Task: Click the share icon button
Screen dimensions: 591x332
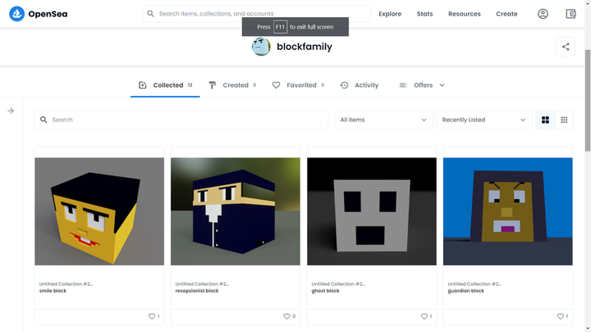Action: [566, 47]
